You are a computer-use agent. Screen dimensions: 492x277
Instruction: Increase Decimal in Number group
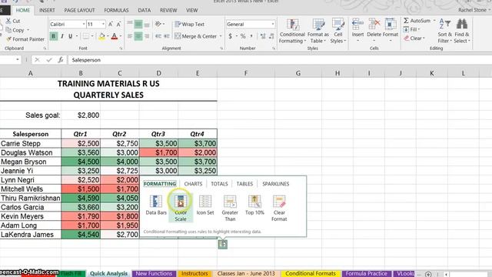(x=263, y=36)
